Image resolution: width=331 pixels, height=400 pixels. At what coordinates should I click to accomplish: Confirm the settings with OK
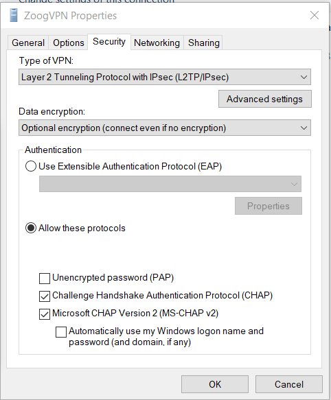[215, 384]
